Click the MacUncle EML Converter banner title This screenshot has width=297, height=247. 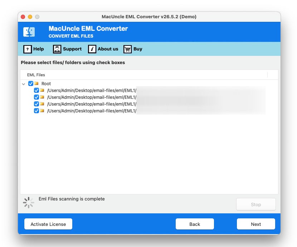click(x=88, y=28)
